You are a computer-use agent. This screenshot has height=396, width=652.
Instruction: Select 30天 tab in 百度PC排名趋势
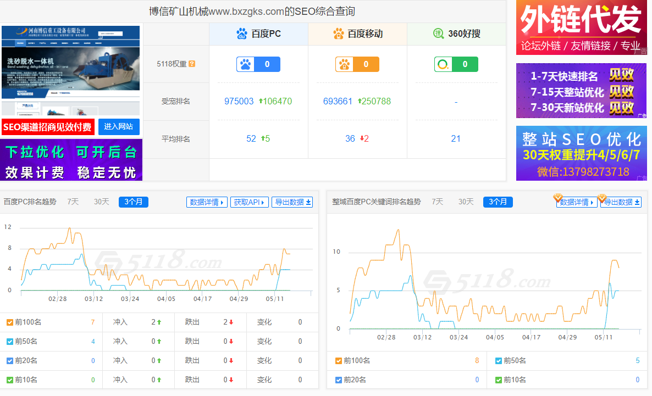click(101, 202)
